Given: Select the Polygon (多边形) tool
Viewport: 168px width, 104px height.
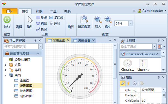Looking at the screenshot, I should 56,18.
